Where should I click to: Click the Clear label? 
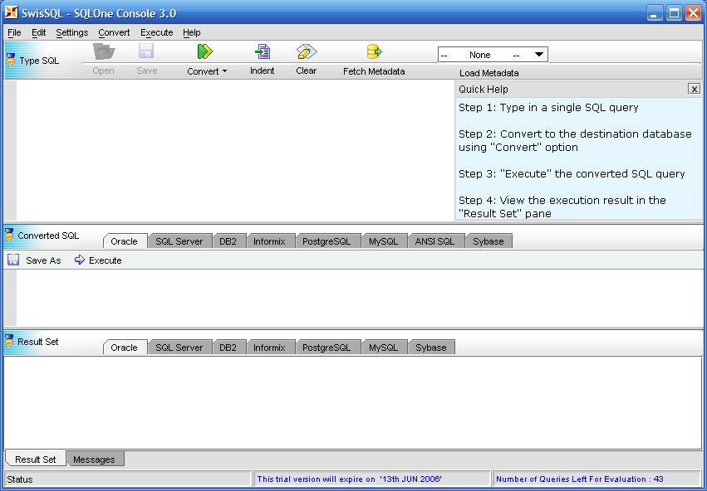pos(307,70)
